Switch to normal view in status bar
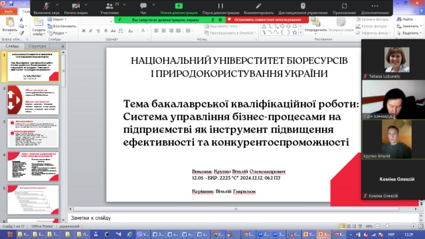 point(343,226)
